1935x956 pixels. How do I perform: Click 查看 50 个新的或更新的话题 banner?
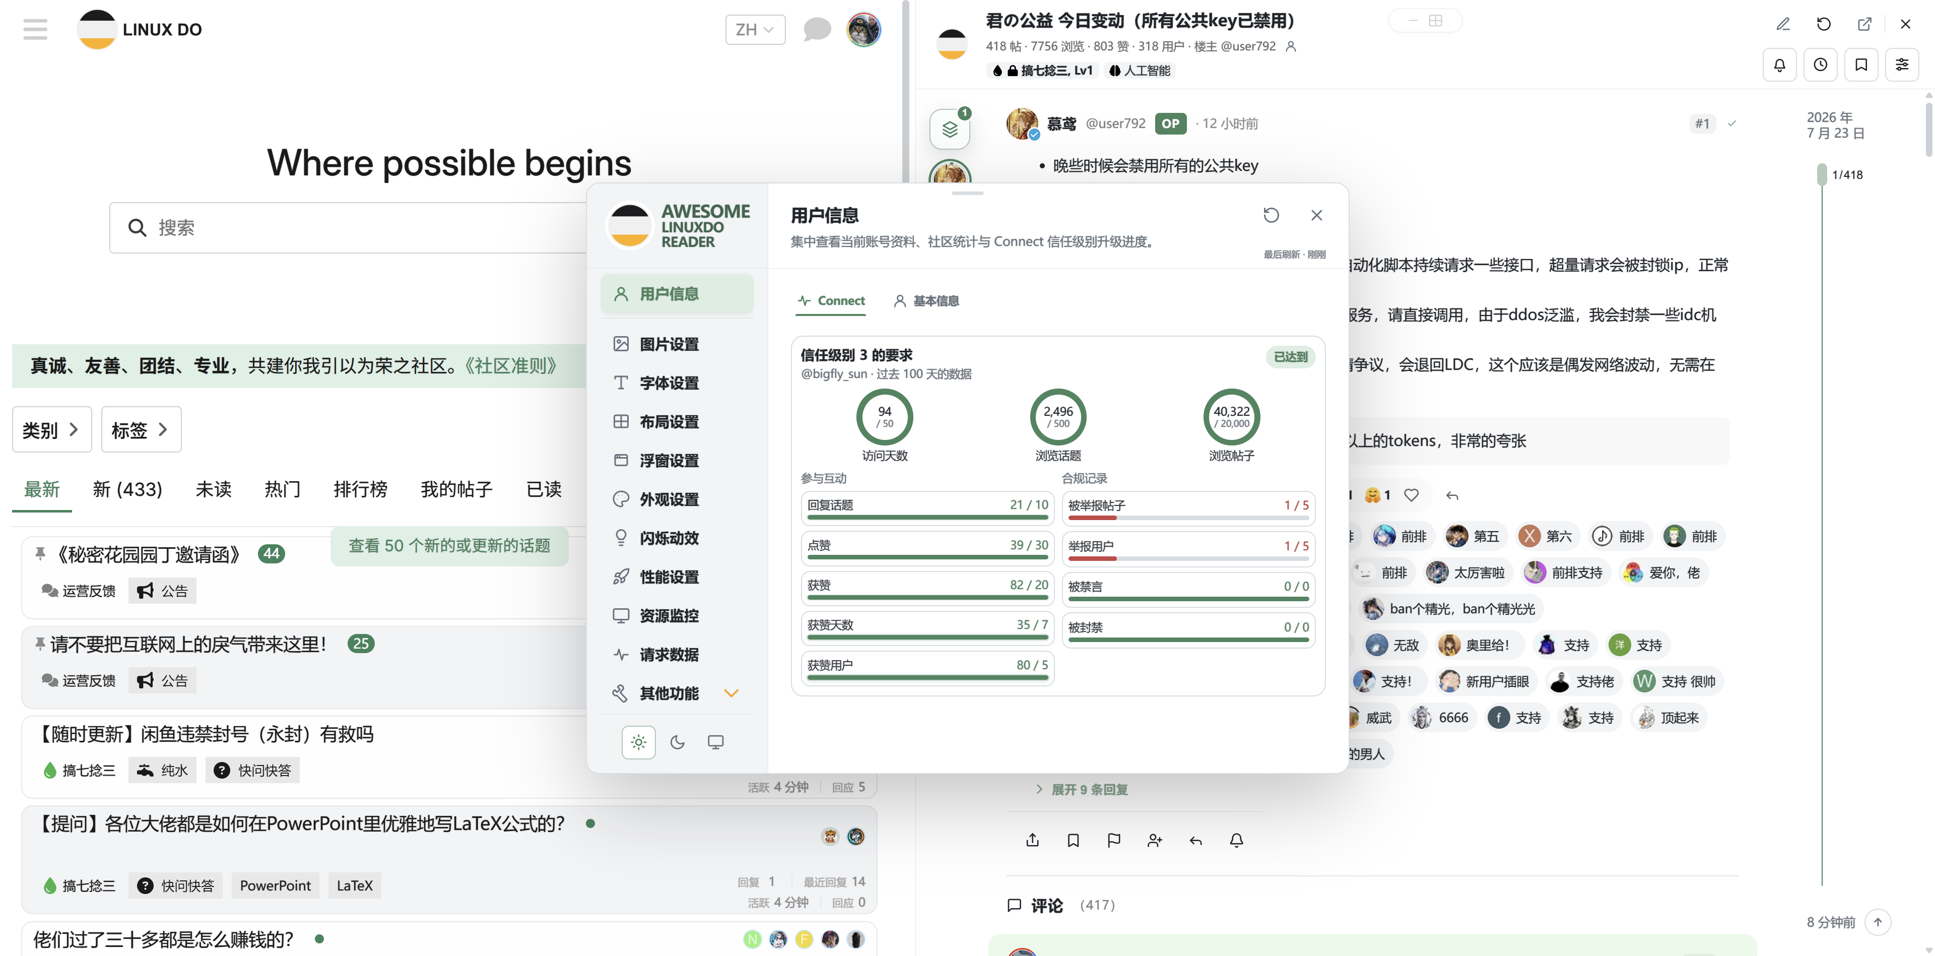pos(449,546)
